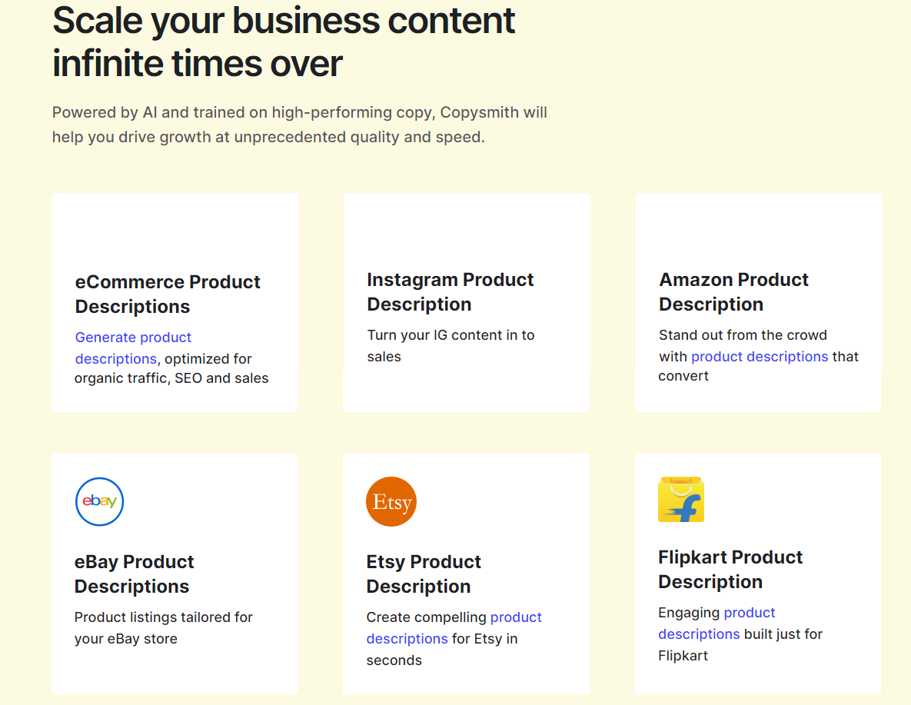This screenshot has height=705, width=911.
Task: Click the eBay Product Descriptions title
Action: (x=134, y=574)
